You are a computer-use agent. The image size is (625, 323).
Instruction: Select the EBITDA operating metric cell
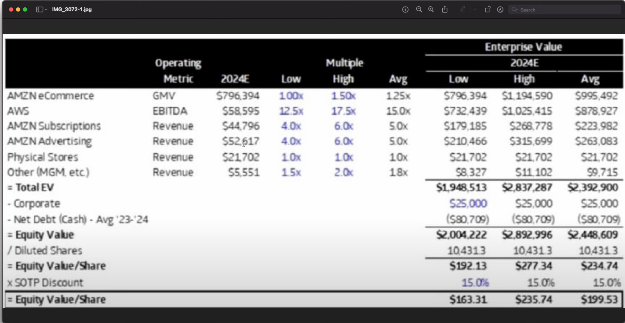click(170, 111)
